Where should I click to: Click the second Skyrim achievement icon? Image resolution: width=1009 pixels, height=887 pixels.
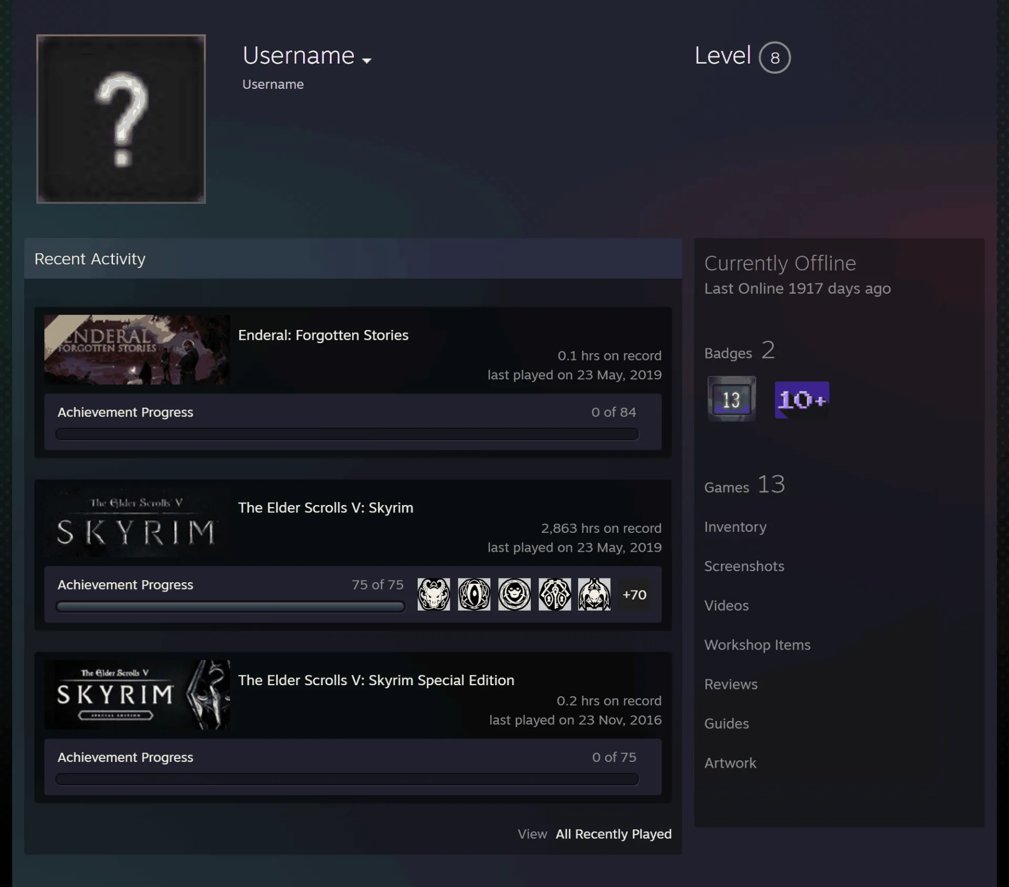tap(474, 594)
